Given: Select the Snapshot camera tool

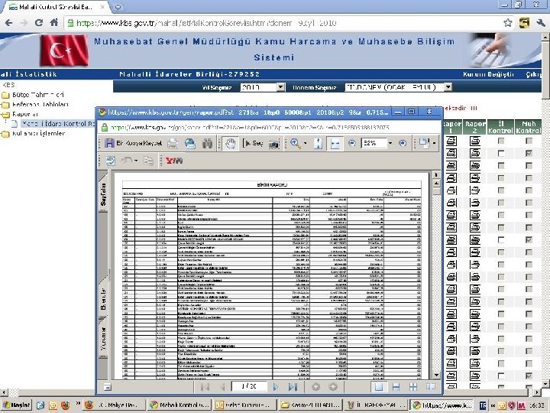Looking at the screenshot, I should tap(274, 143).
